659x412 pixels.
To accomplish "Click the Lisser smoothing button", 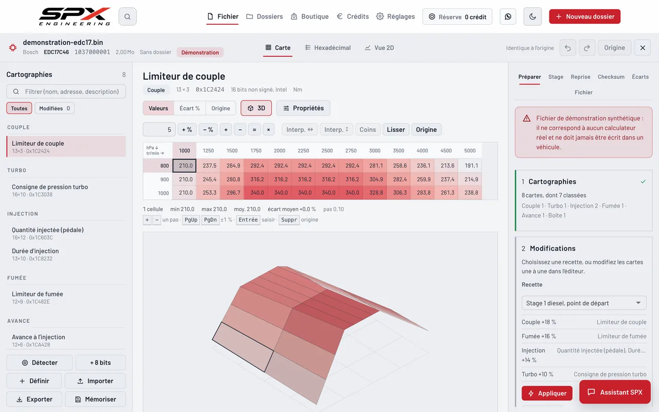I will tap(396, 130).
